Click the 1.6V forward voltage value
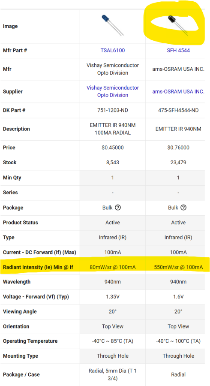This screenshot has height=386, width=210. tap(178, 297)
